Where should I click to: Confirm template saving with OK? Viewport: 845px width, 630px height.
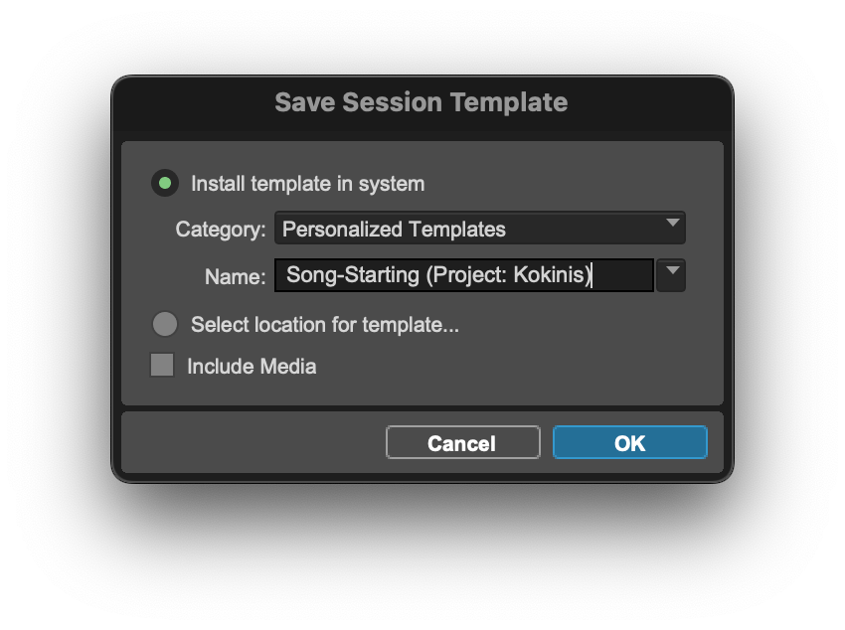[629, 442]
